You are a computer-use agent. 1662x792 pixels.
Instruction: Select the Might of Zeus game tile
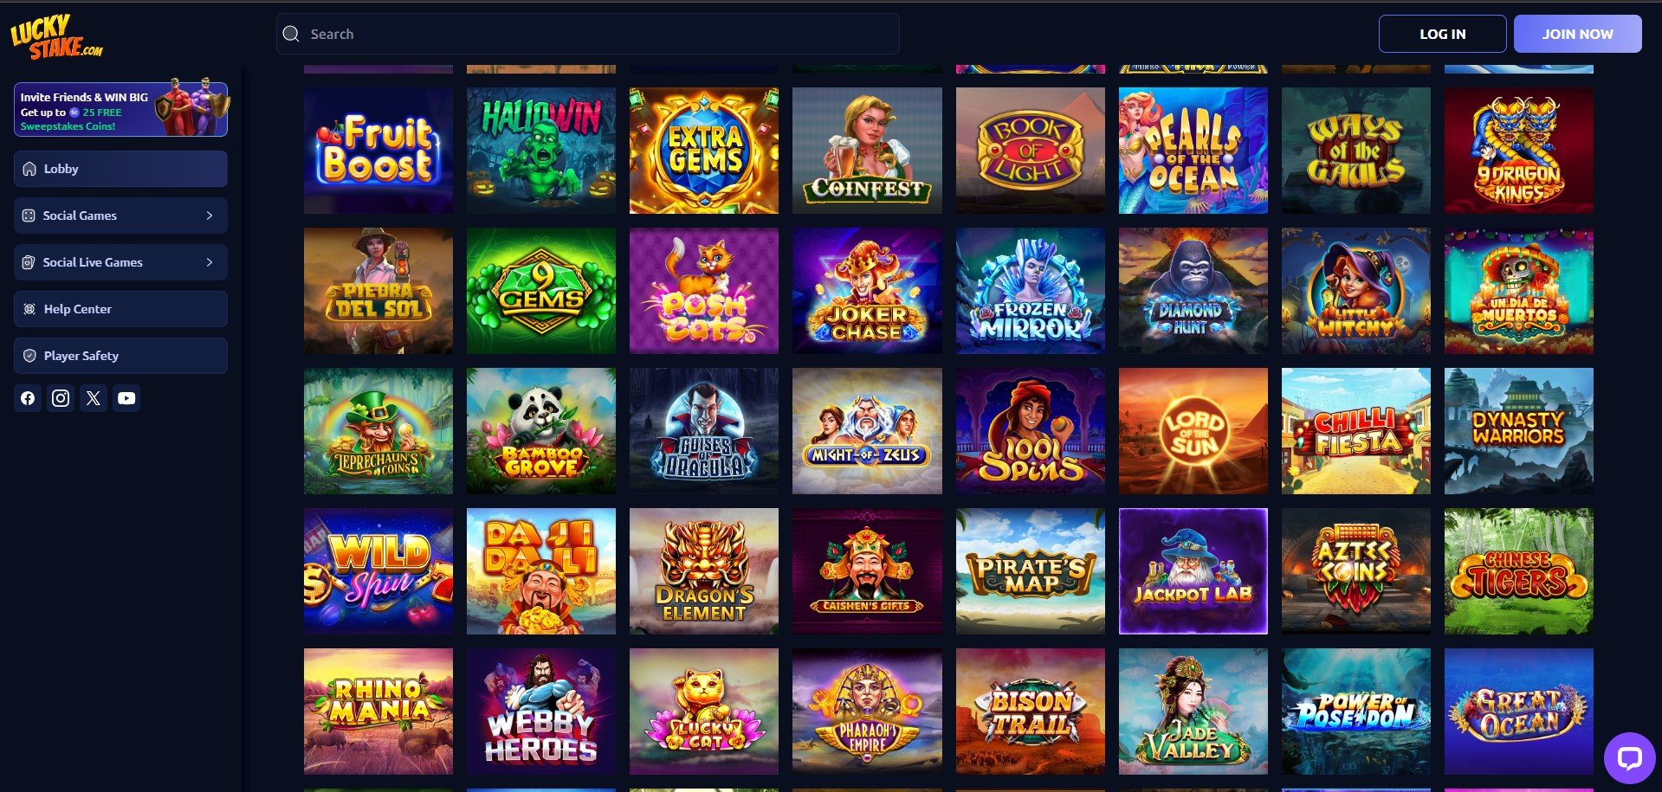pyautogui.click(x=867, y=431)
